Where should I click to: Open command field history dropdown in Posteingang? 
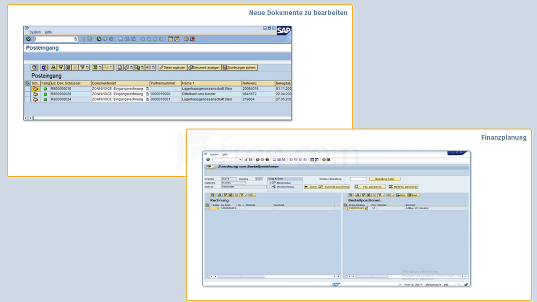(x=76, y=39)
